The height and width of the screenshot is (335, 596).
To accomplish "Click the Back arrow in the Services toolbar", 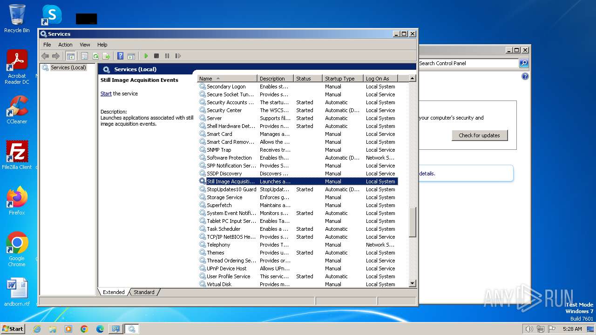I will click(x=45, y=56).
